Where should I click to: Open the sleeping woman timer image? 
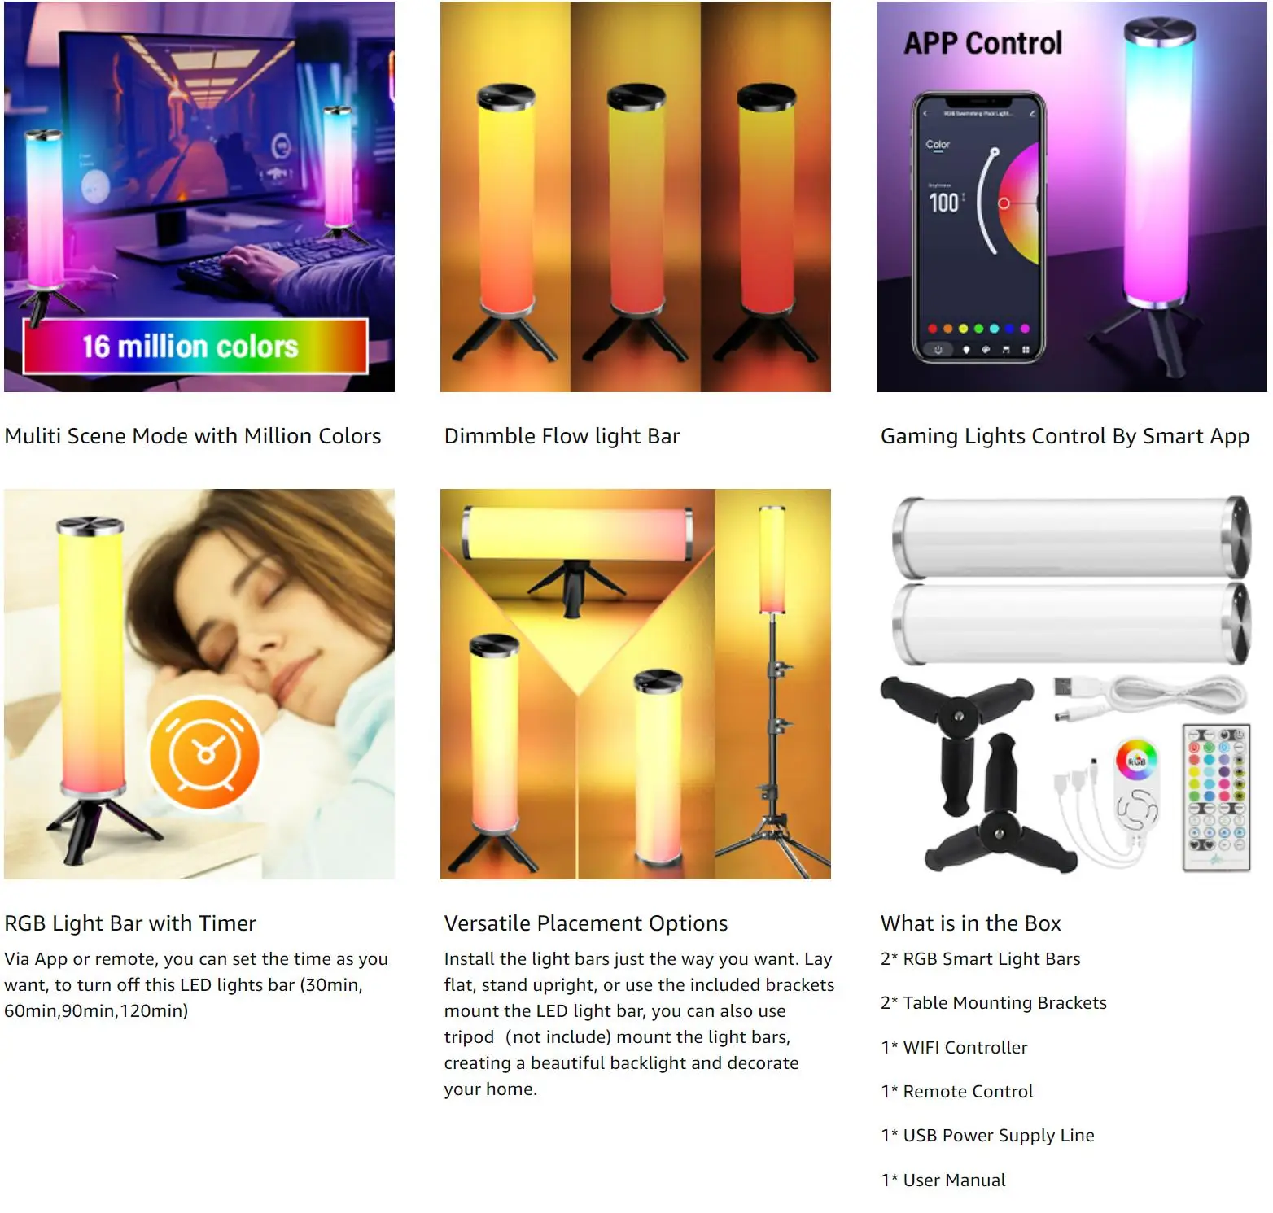[199, 684]
